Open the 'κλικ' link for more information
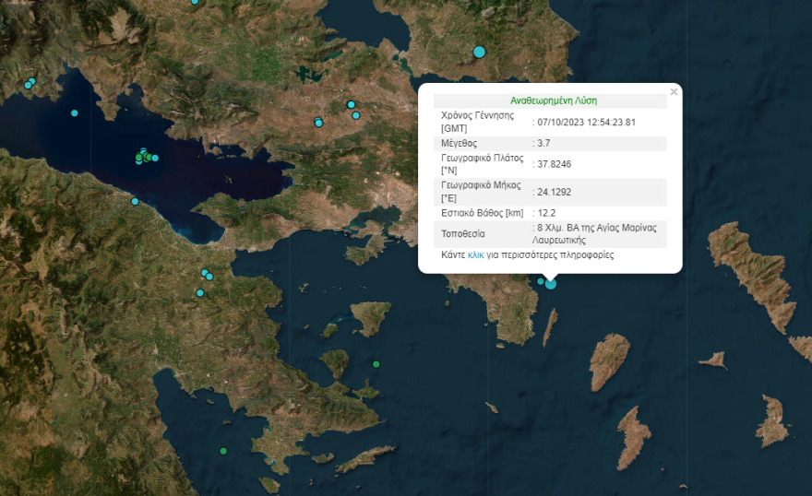This screenshot has width=812, height=496. (475, 255)
